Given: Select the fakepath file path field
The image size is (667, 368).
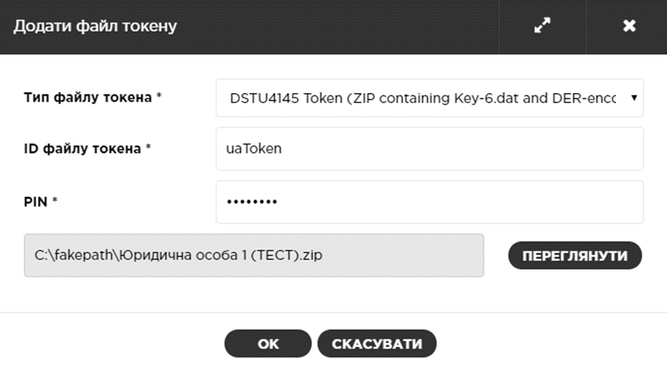Looking at the screenshot, I should pyautogui.click(x=254, y=255).
